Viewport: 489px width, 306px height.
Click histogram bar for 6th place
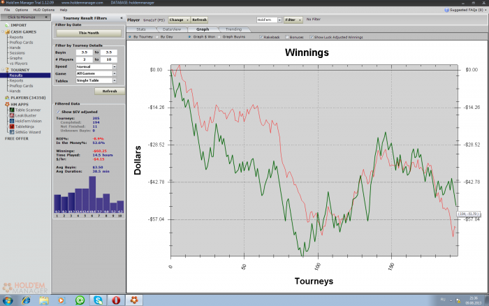[x=92, y=195]
